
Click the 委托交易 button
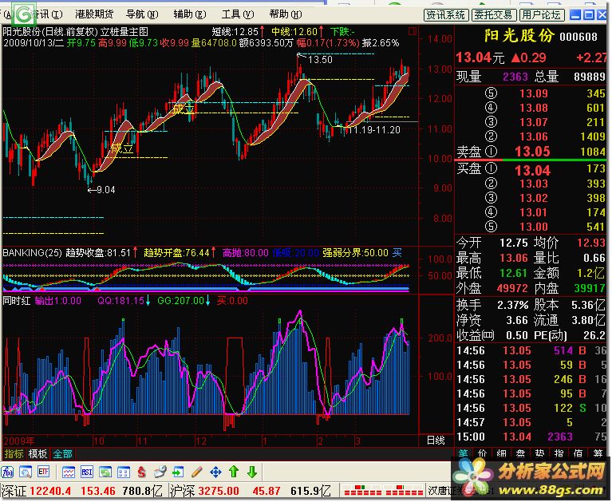point(494,15)
